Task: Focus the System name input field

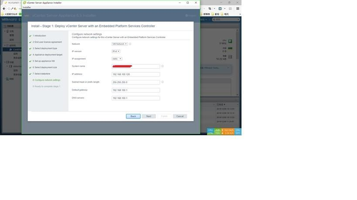Action: pos(136,66)
